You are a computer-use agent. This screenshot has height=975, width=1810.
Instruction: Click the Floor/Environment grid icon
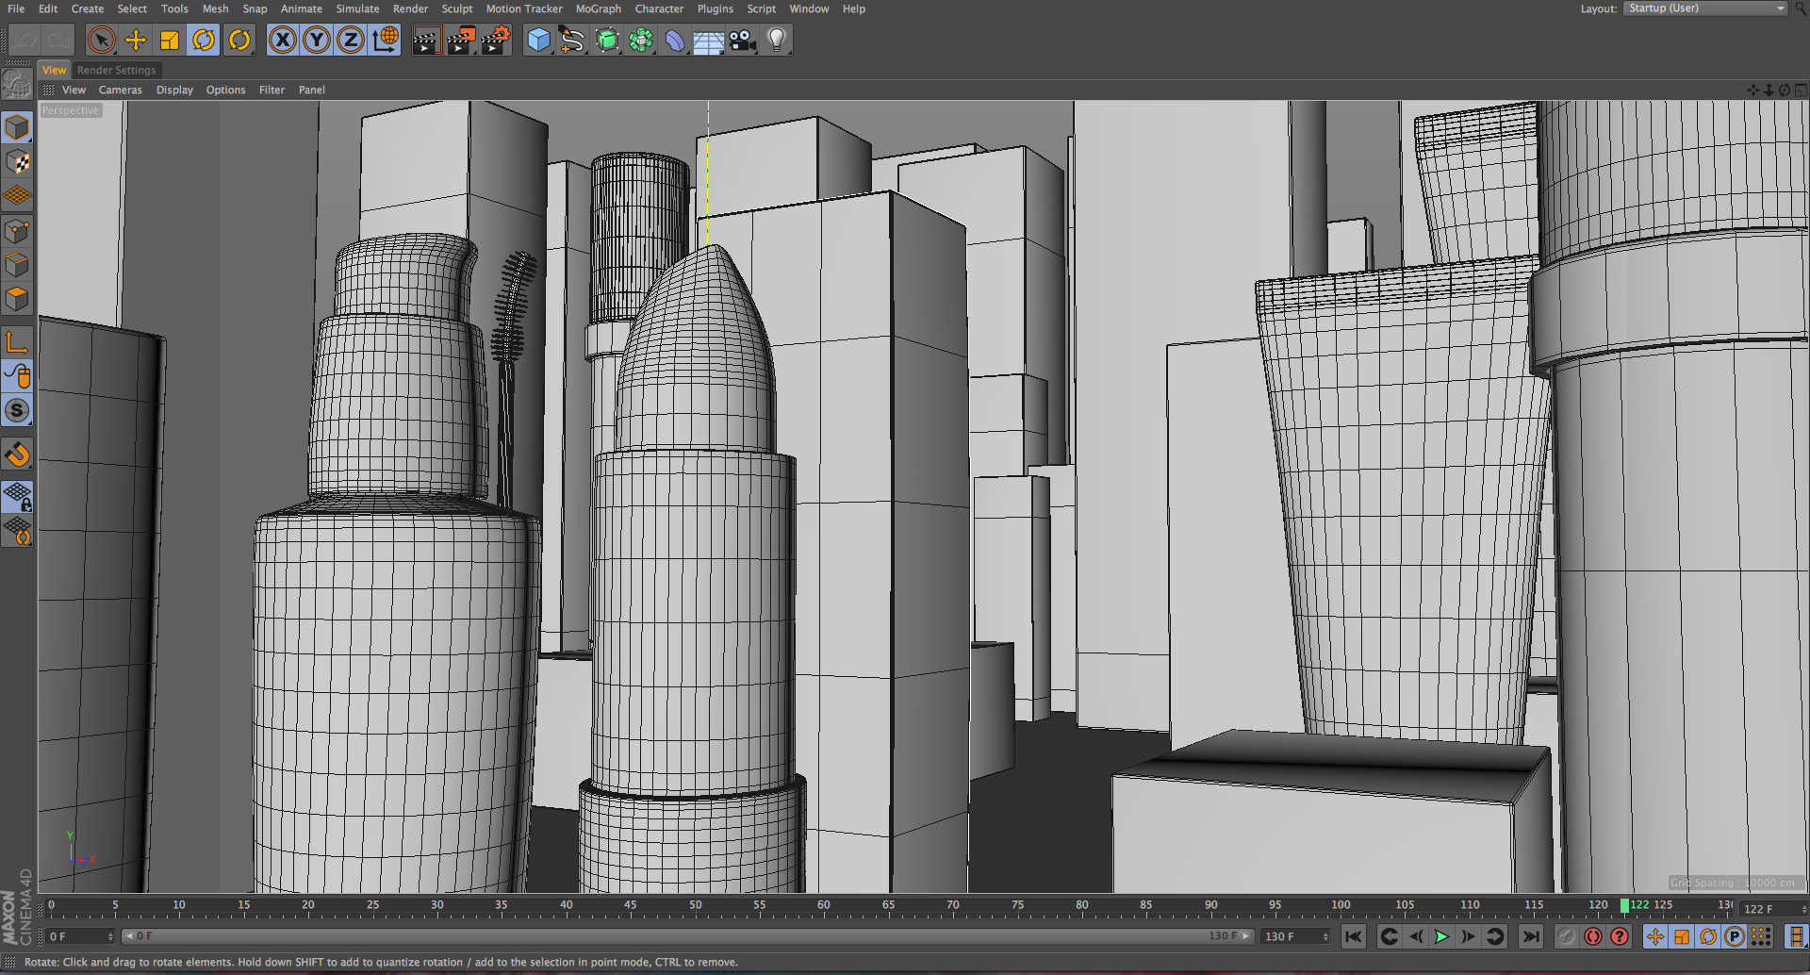[x=708, y=41]
